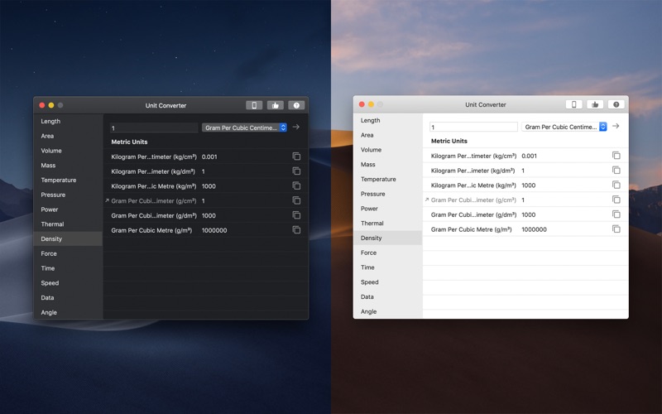Viewport: 662px width, 414px height.
Task: Select Volume category in dark window
Action: (68, 151)
